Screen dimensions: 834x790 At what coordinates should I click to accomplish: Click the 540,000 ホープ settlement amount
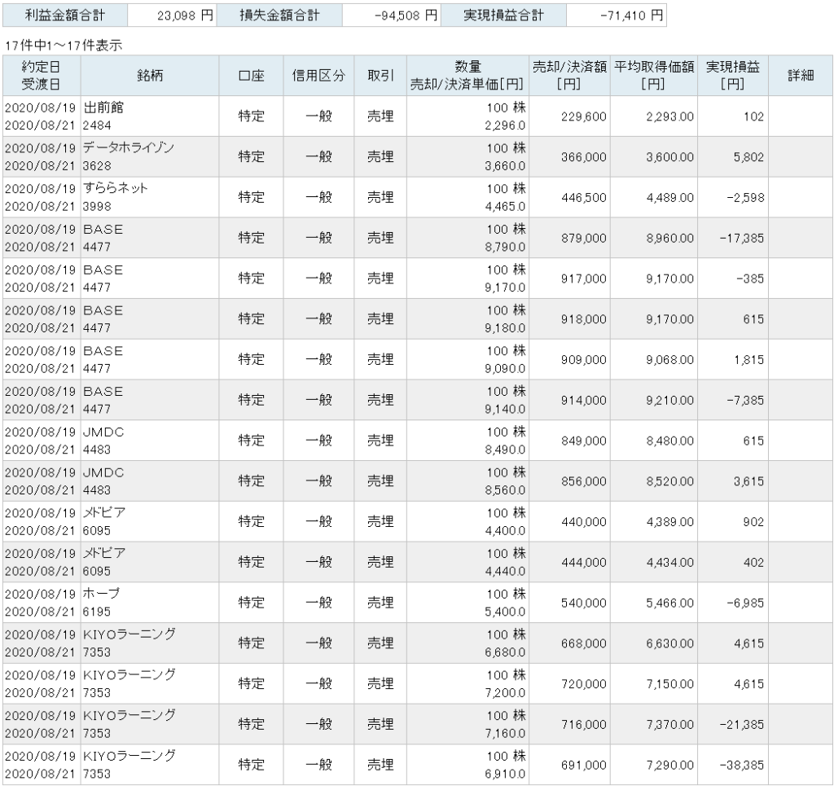pyautogui.click(x=583, y=603)
